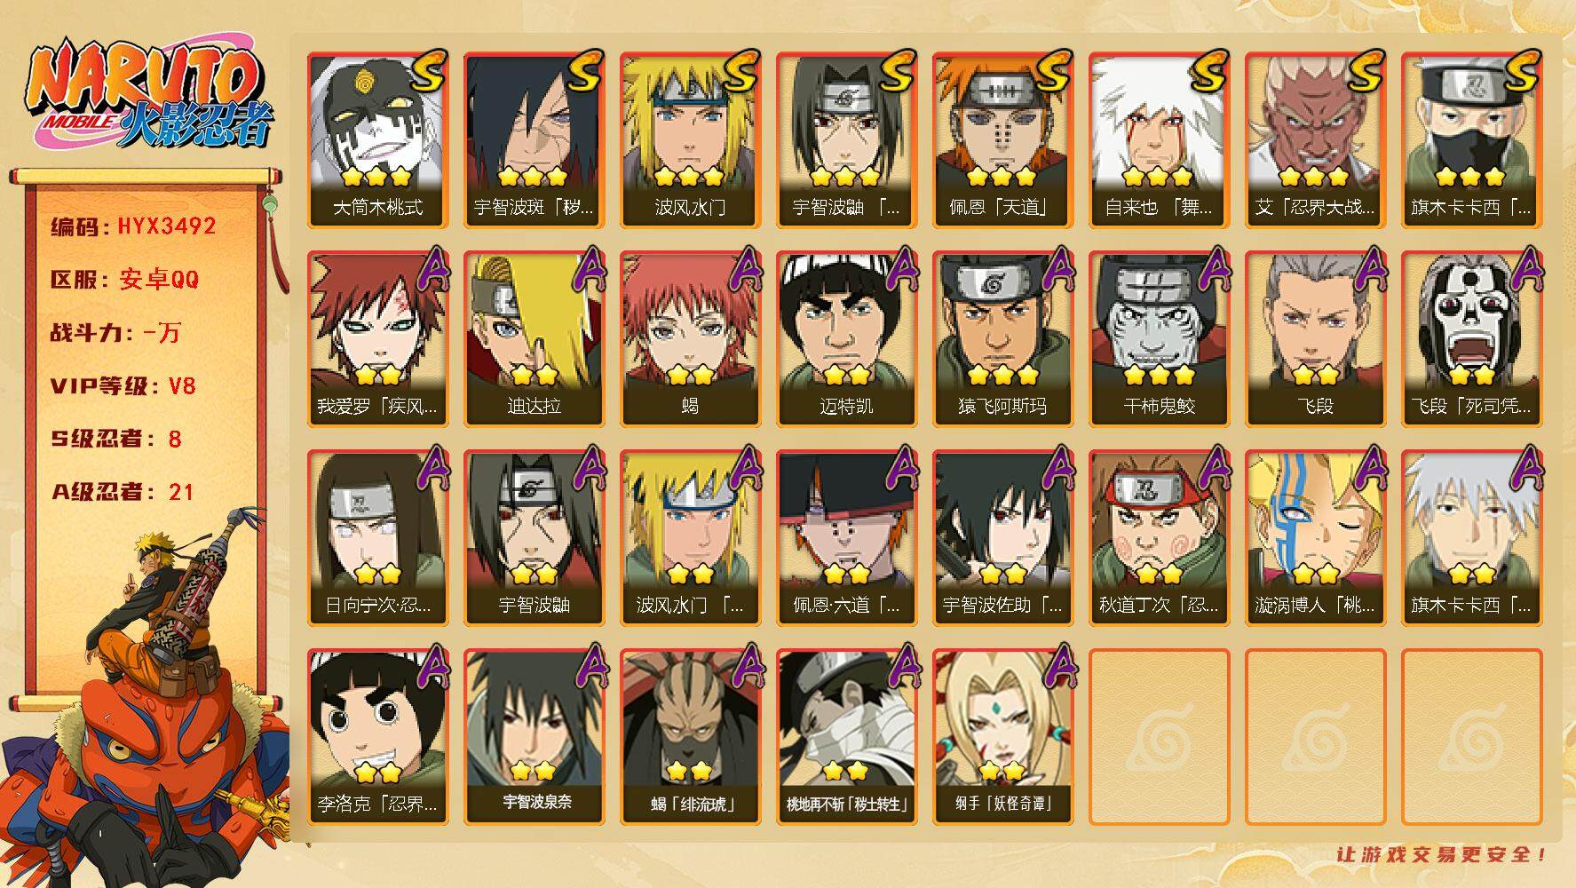Click the Naruto Mobile 火影忍者 logo
The width and height of the screenshot is (1576, 888).
[149, 96]
